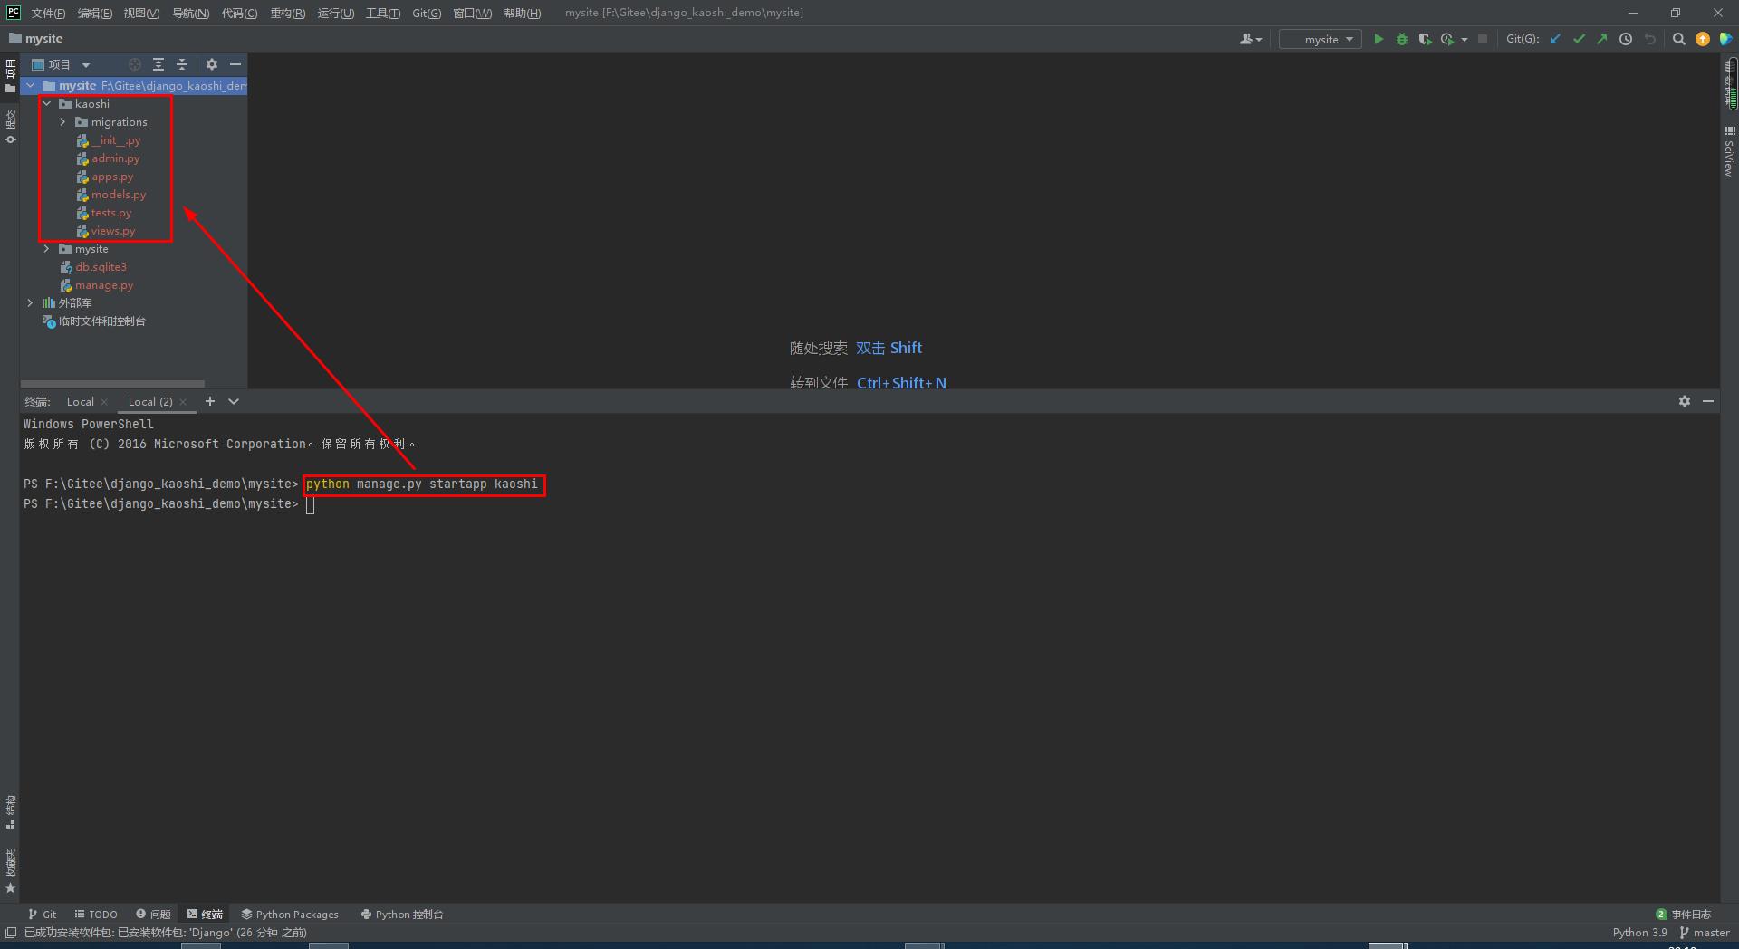1739x949 pixels.
Task: Open the TODO tool window
Action: (x=96, y=915)
